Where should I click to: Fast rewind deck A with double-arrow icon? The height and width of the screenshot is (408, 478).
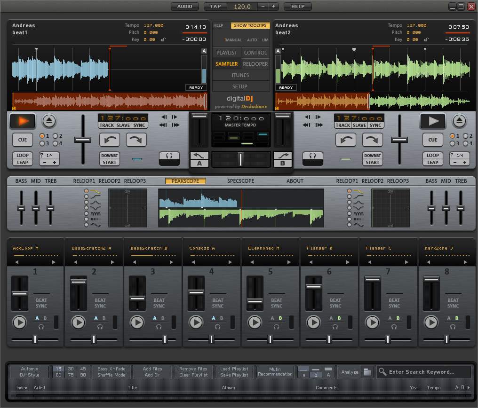[x=163, y=125]
